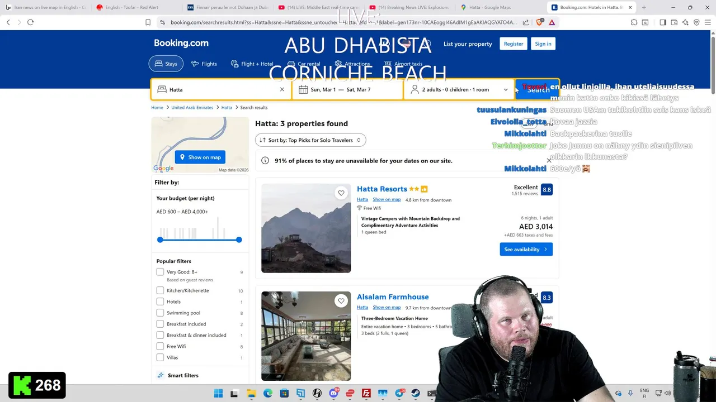Open the browser hamburger menu
Screen dimensions: 716x402
coord(708,22)
